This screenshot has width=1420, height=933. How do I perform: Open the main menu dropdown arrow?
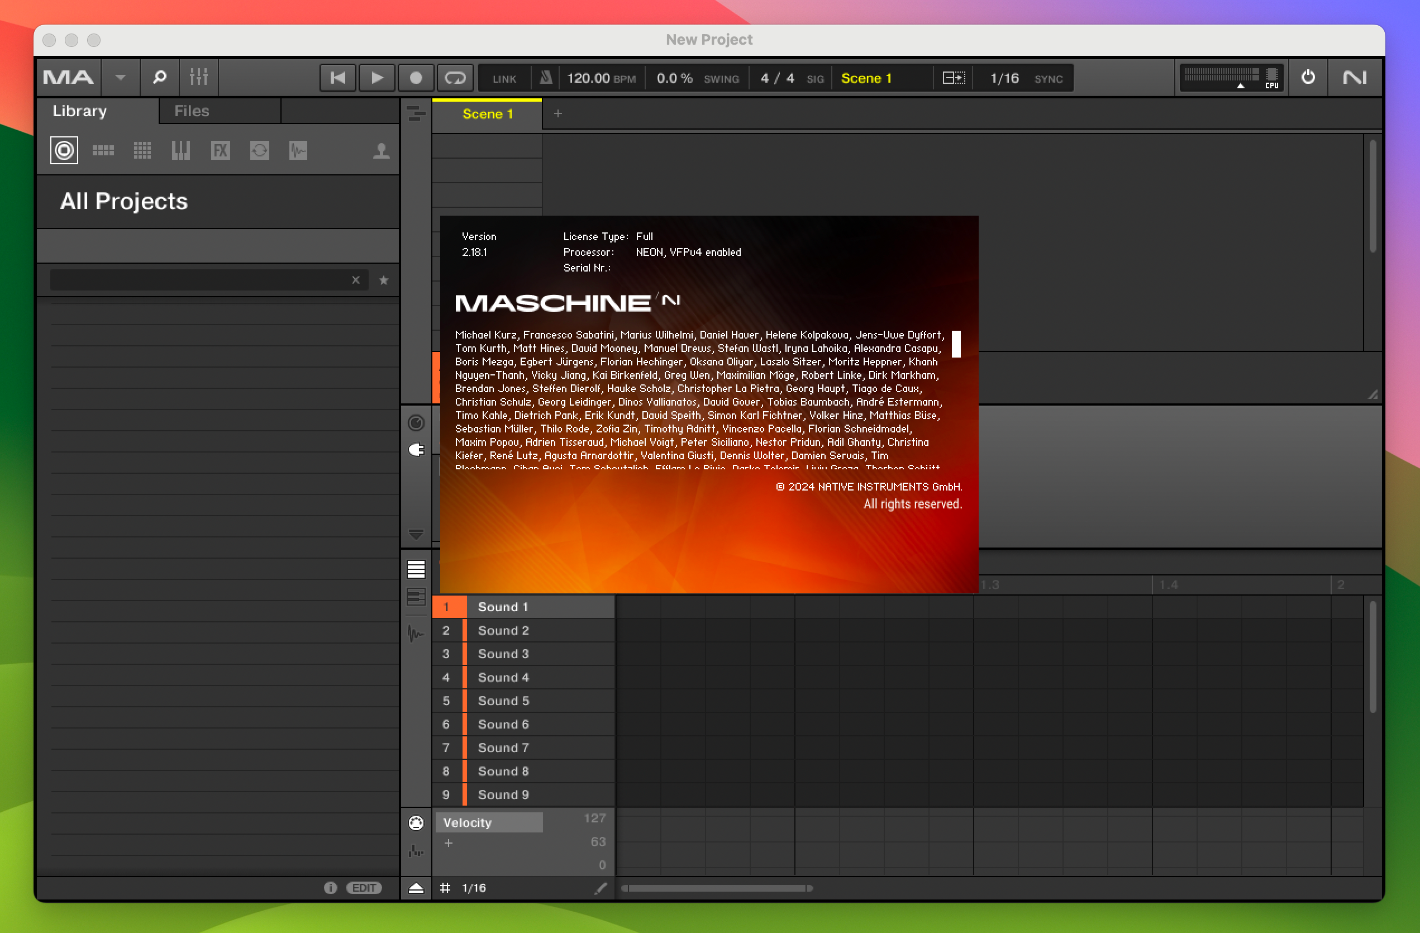(x=121, y=78)
